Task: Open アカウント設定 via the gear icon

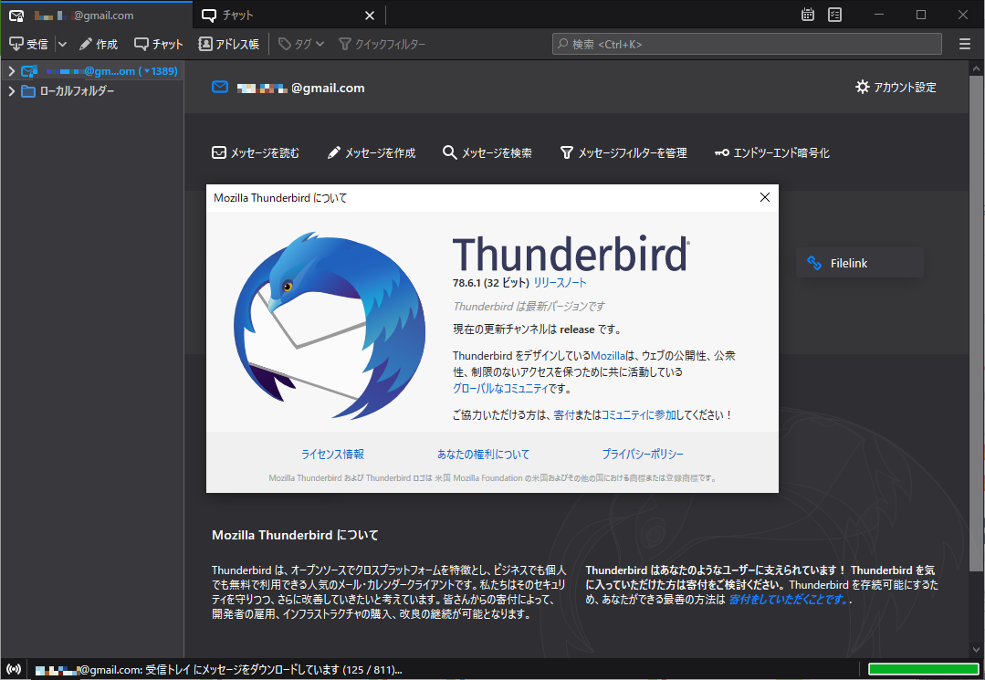Action: point(862,87)
